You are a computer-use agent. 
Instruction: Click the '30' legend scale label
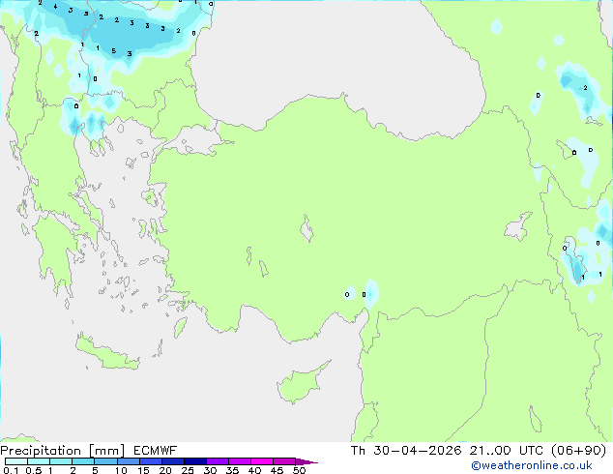click(210, 470)
